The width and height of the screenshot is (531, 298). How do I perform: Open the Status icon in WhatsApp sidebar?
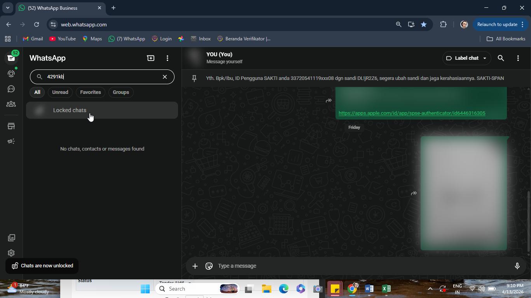pyautogui.click(x=11, y=74)
